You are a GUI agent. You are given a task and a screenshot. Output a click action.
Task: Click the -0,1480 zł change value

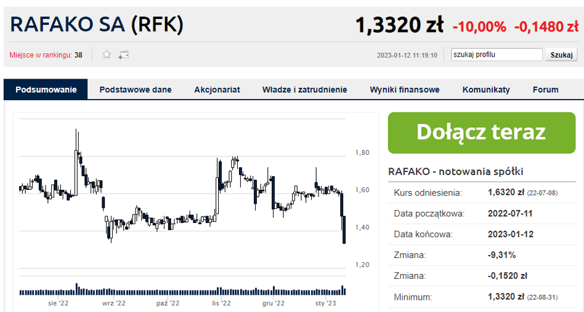click(x=546, y=27)
